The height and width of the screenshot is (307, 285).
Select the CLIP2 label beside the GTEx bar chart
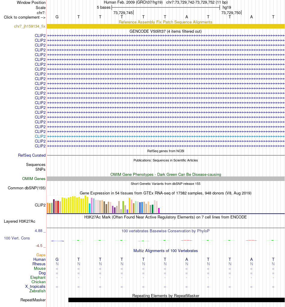[x=40, y=205]
